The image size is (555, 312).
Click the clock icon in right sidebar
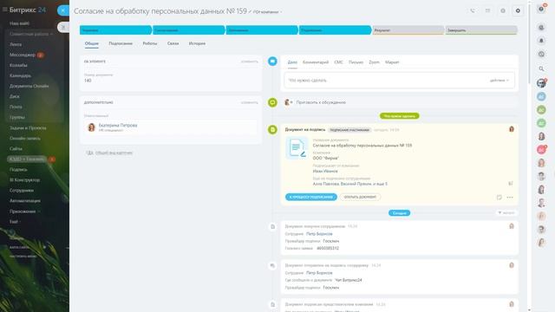pyautogui.click(x=541, y=54)
